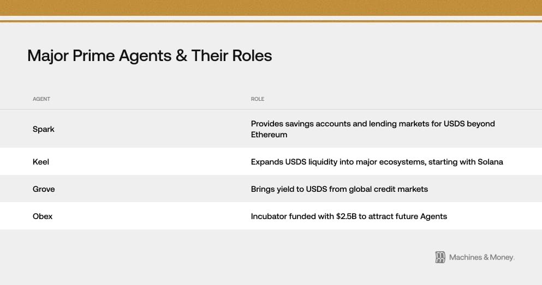Click Keel's USDS liquidity role description

pos(377,162)
